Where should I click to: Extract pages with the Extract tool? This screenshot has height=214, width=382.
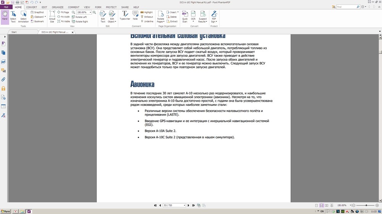click(x=172, y=21)
